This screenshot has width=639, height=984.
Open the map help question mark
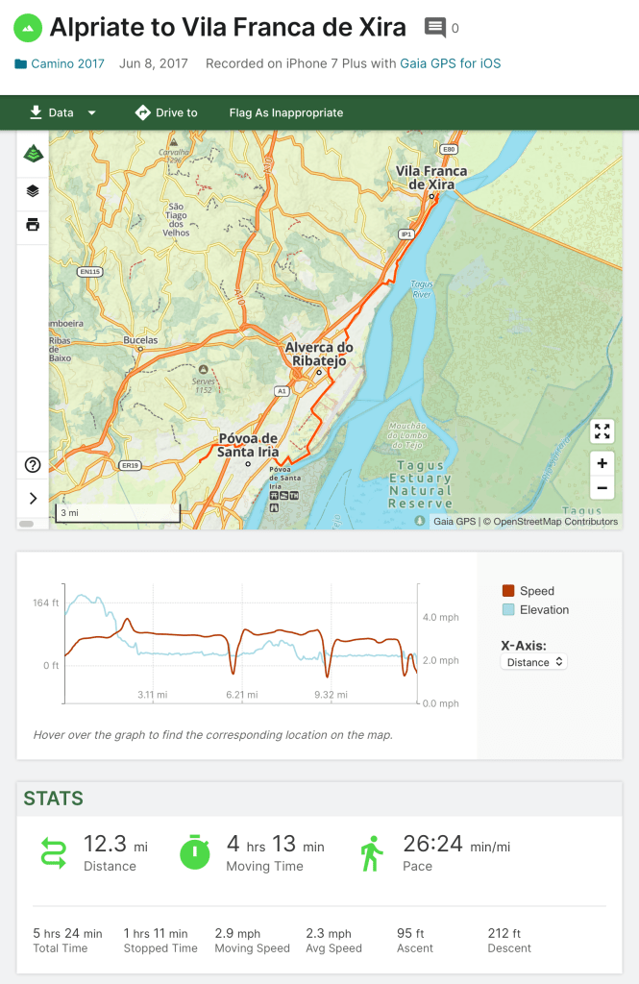point(33,465)
